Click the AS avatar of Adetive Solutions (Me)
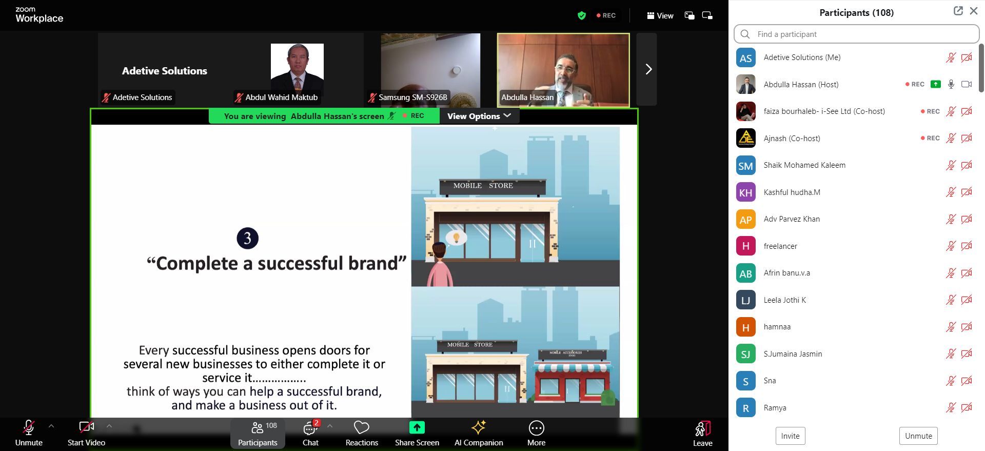The image size is (985, 451). pyautogui.click(x=745, y=58)
